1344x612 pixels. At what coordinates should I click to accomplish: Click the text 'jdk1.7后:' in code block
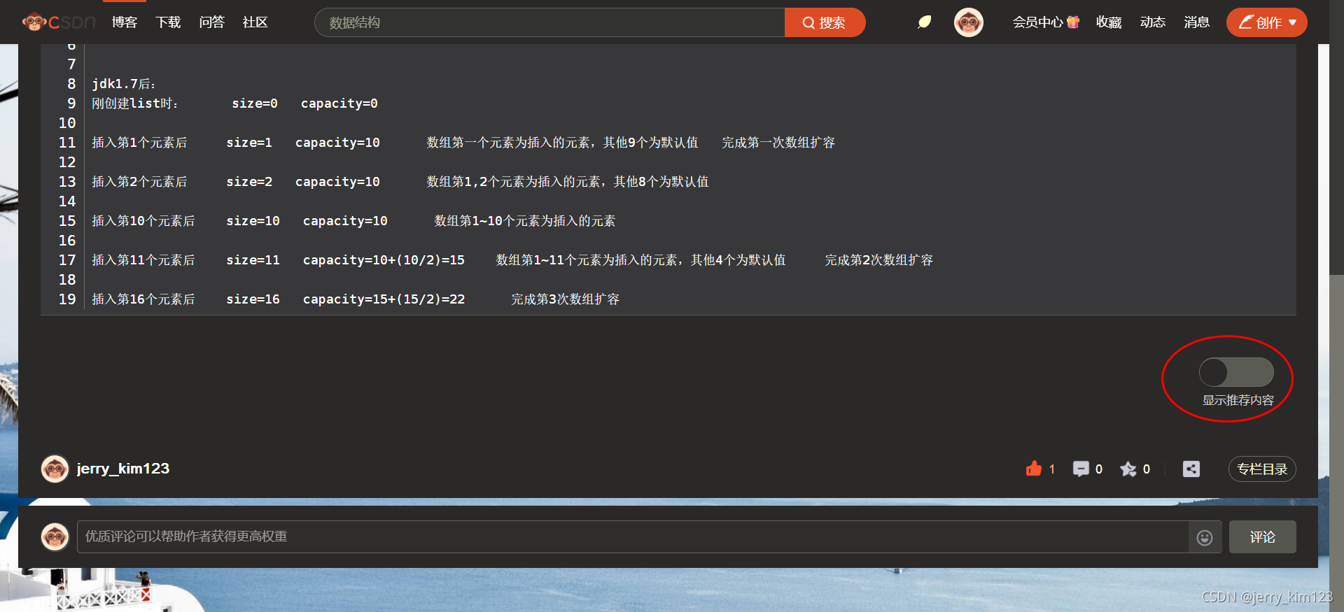pos(124,84)
